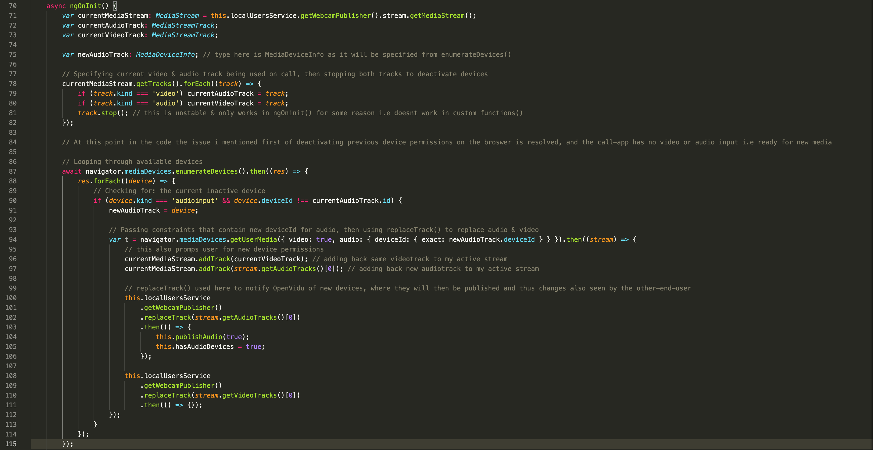Click 'getMediaStream' on line 71

(x=437, y=16)
